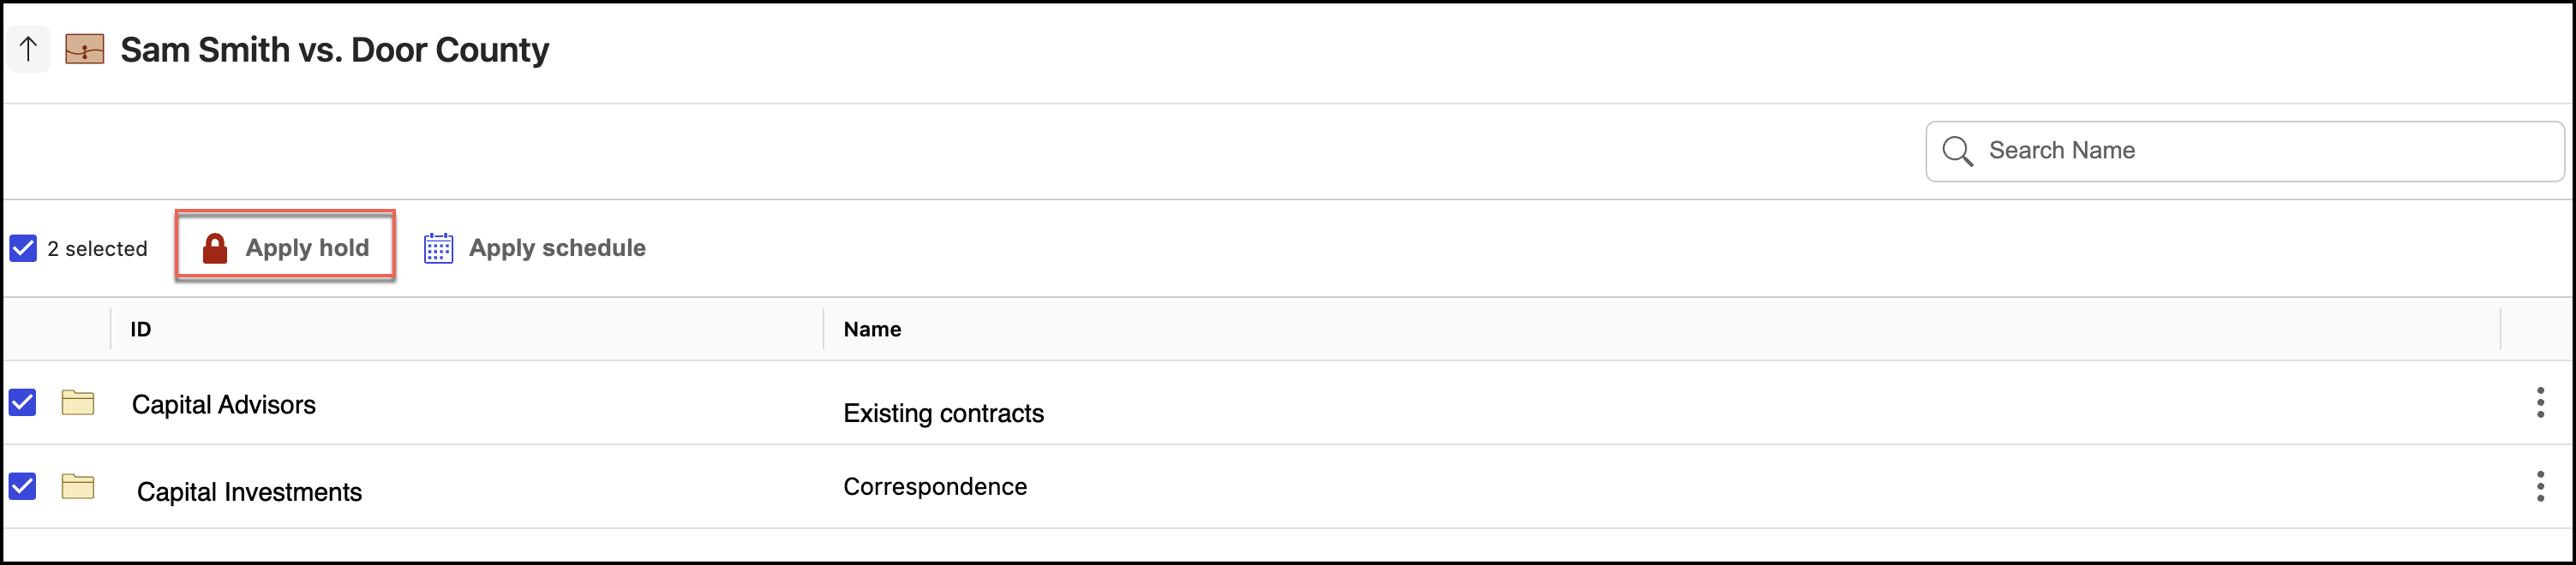This screenshot has width=2576, height=565.
Task: Click the calendar schedule icon
Action: pos(438,247)
